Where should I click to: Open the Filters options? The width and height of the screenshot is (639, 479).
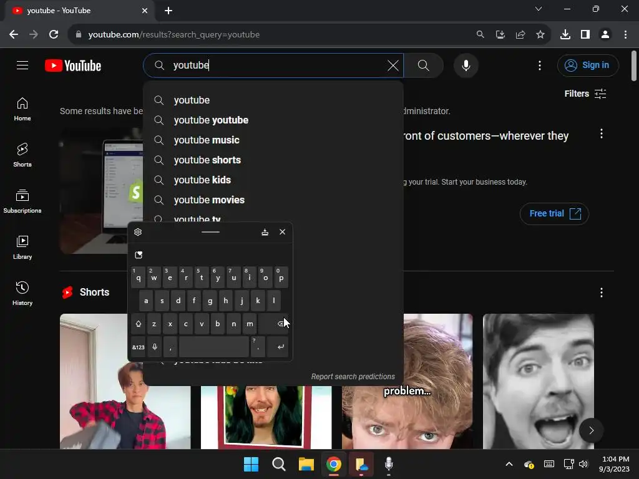[x=585, y=94]
